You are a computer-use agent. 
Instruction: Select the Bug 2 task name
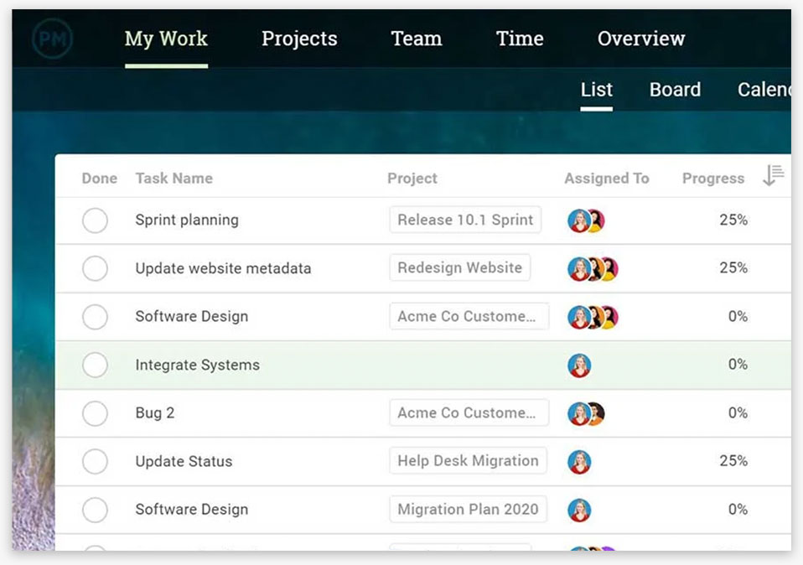(155, 413)
